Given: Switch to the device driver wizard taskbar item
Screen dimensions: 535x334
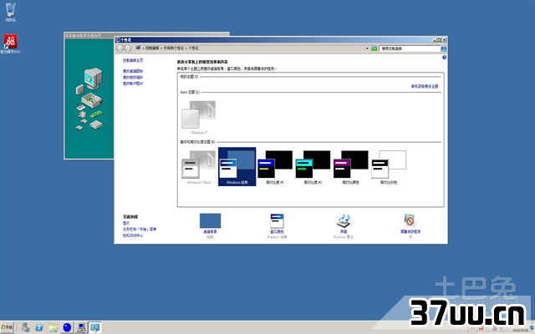Looking at the screenshot, I should tap(81, 327).
